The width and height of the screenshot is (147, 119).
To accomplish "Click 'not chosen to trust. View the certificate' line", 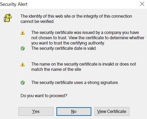I will [88, 38].
